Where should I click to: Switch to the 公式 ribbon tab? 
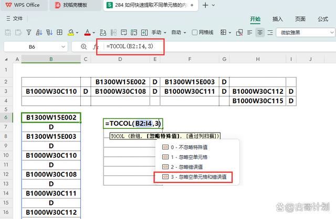point(323,19)
